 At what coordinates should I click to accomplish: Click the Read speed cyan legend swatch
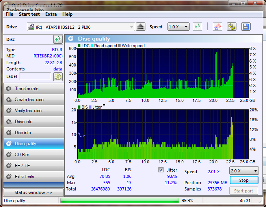tap(92, 46)
